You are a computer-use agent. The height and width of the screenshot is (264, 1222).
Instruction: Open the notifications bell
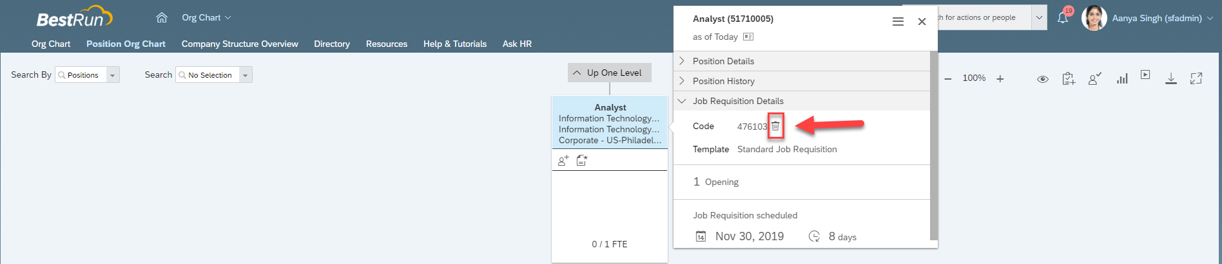coord(1063,18)
